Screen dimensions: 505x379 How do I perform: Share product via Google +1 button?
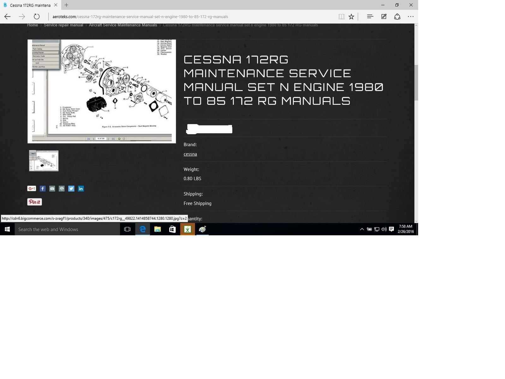32,189
